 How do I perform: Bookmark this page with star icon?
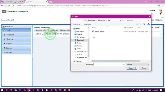(x=159, y=6)
